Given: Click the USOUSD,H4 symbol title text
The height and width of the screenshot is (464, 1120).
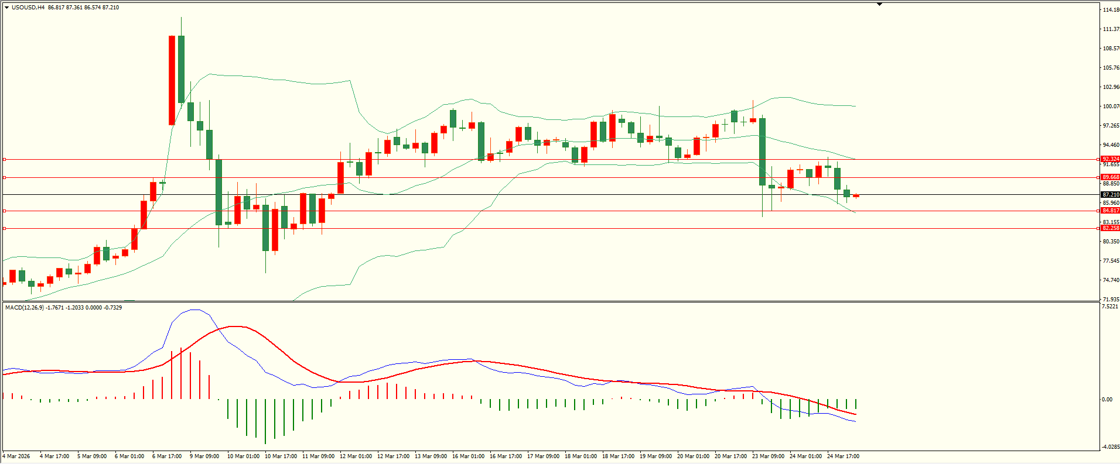Looking at the screenshot, I should (x=28, y=8).
